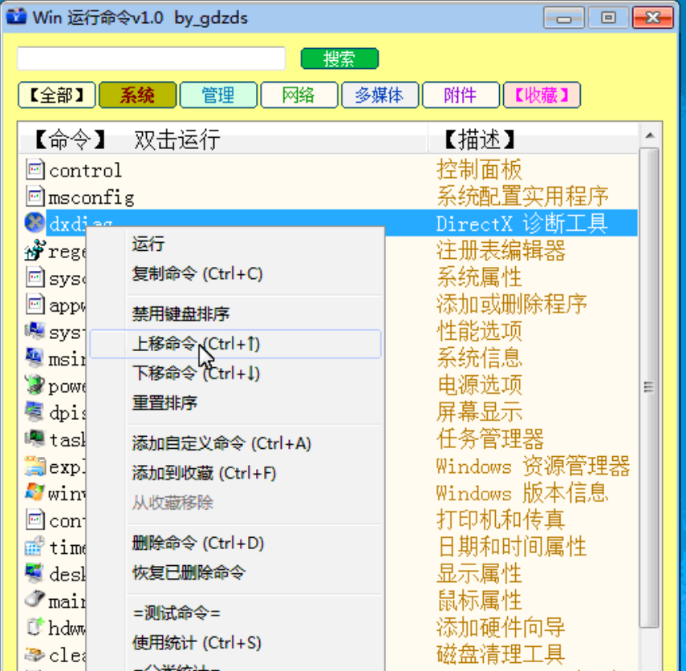Click the msconfig command icon
Image resolution: width=686 pixels, height=671 pixels.
pyautogui.click(x=34, y=196)
